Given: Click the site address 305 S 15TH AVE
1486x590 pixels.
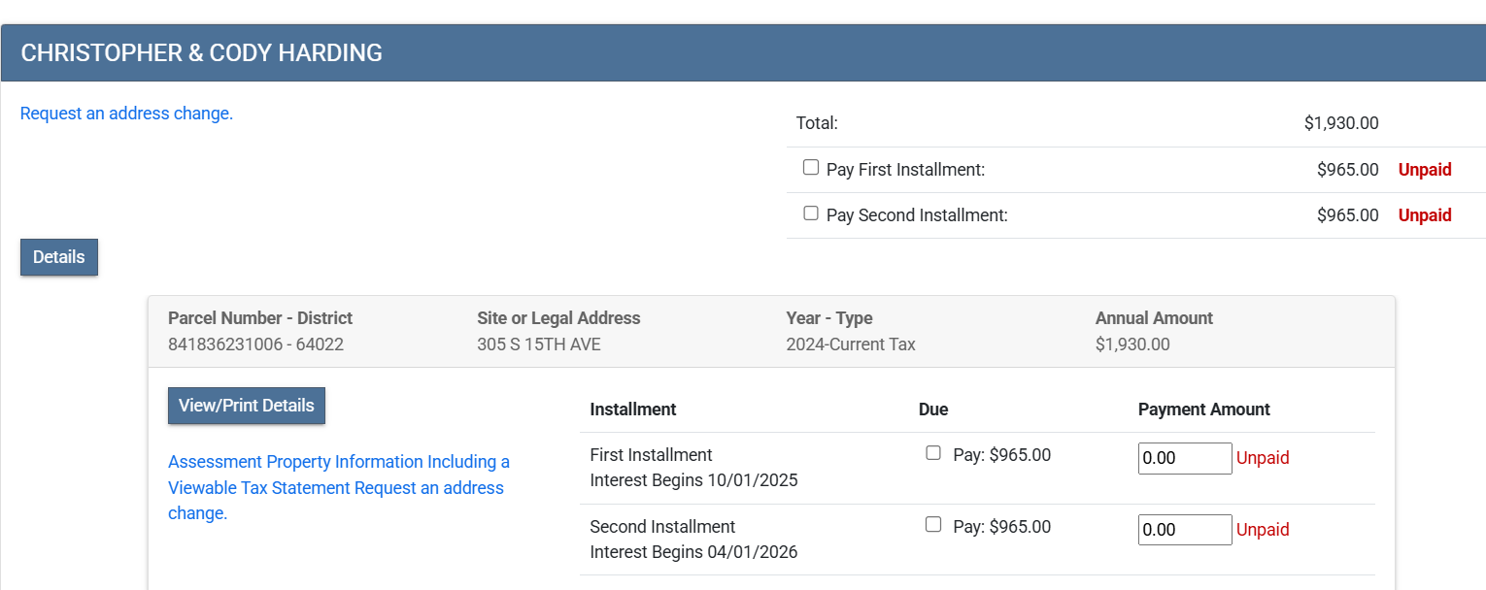Looking at the screenshot, I should coord(538,344).
